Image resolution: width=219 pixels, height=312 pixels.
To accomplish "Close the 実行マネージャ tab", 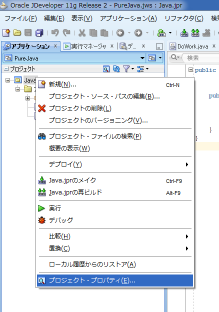I will tap(112, 46).
